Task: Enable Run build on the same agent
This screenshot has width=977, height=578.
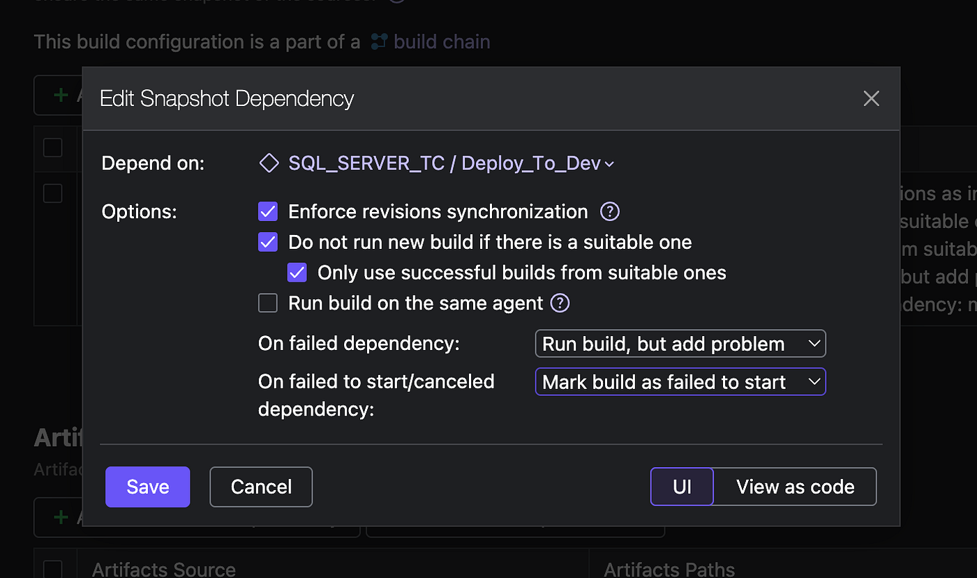Action: pos(268,303)
